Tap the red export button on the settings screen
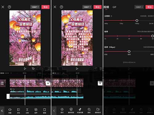This screenshot has height=115, width=154. tap(150, 7)
